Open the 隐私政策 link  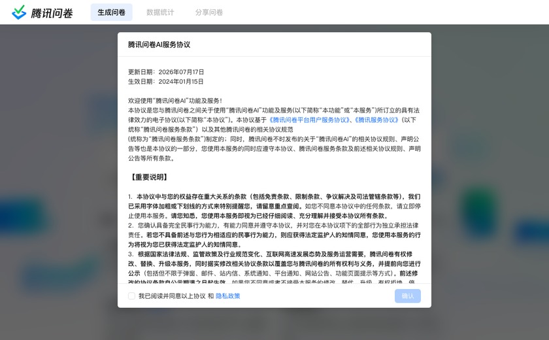click(x=228, y=296)
